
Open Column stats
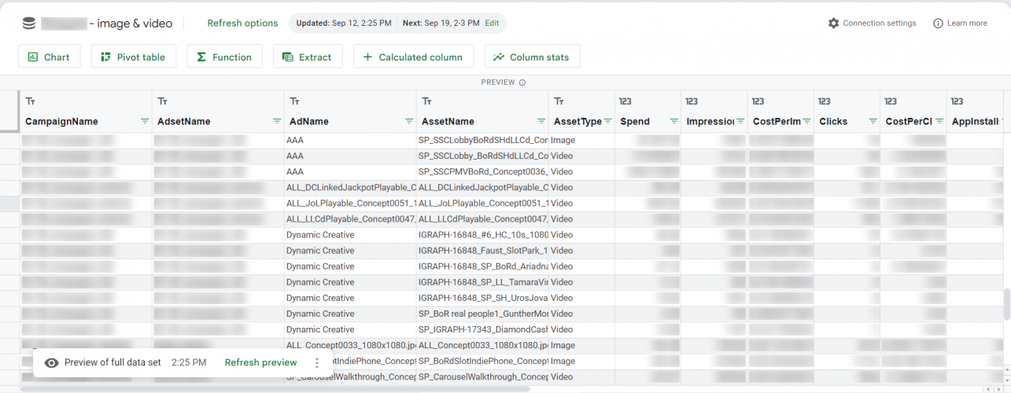[x=532, y=57]
